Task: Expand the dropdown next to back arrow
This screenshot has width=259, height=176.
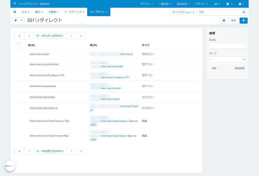Action: pos(22,20)
